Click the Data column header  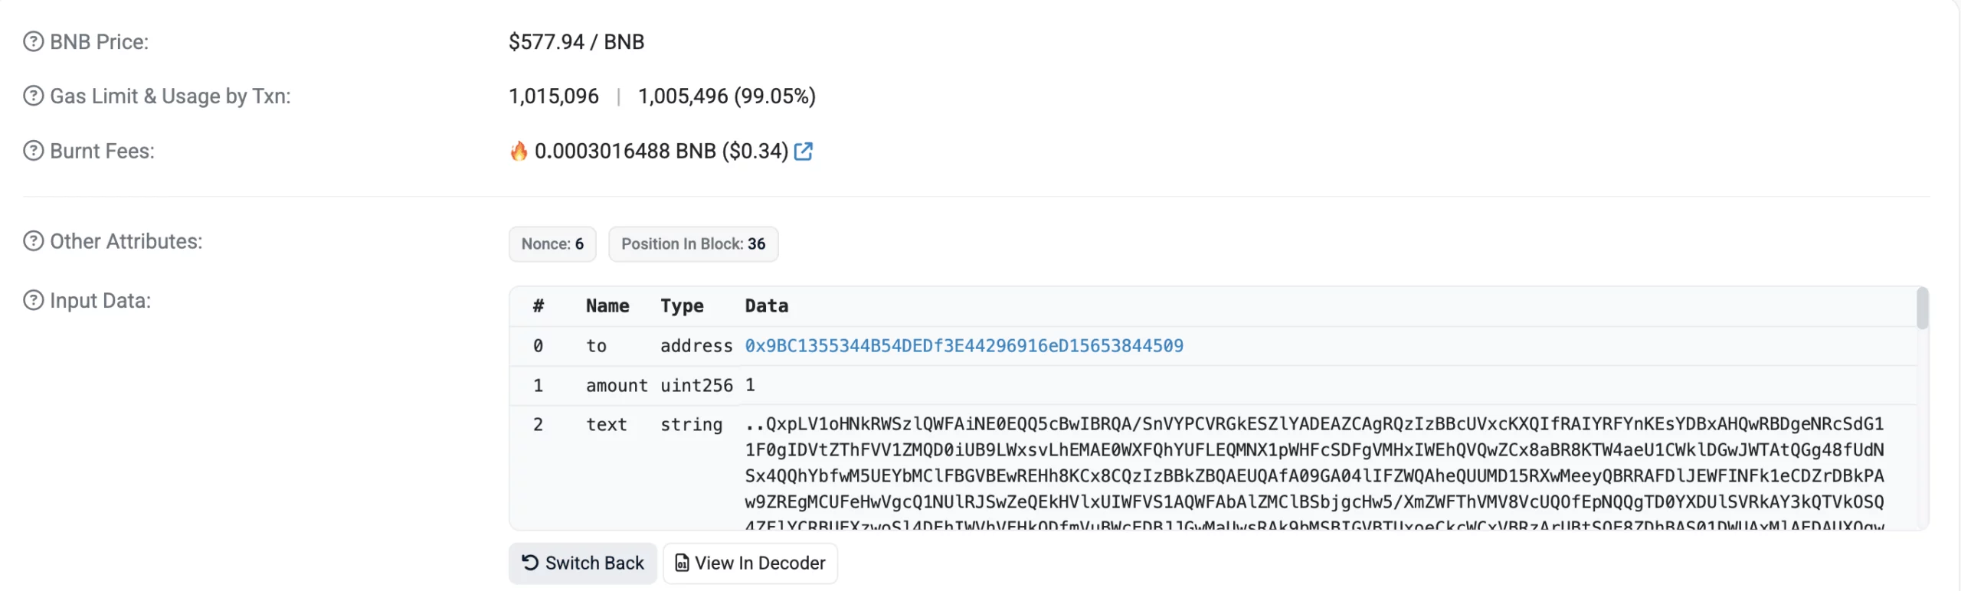[x=766, y=306]
